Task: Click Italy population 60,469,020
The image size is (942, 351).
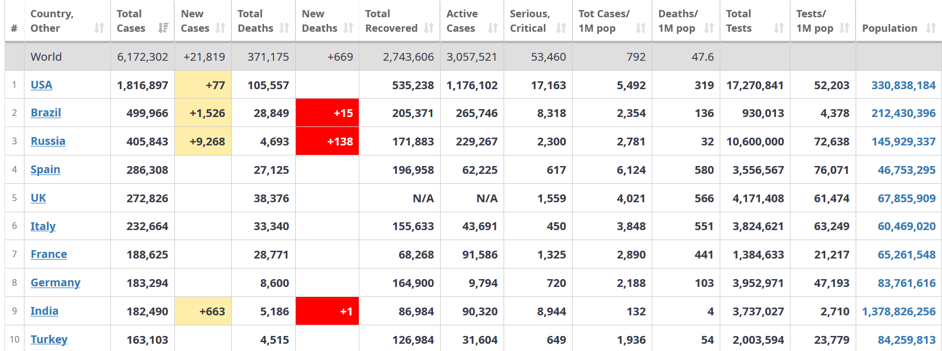Action: click(x=907, y=226)
